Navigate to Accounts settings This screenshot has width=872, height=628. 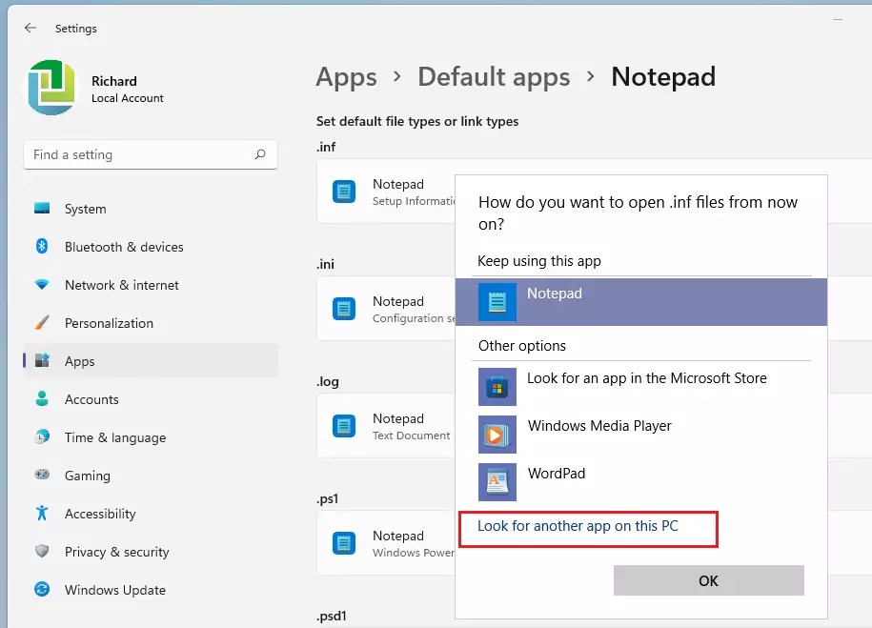tap(91, 399)
